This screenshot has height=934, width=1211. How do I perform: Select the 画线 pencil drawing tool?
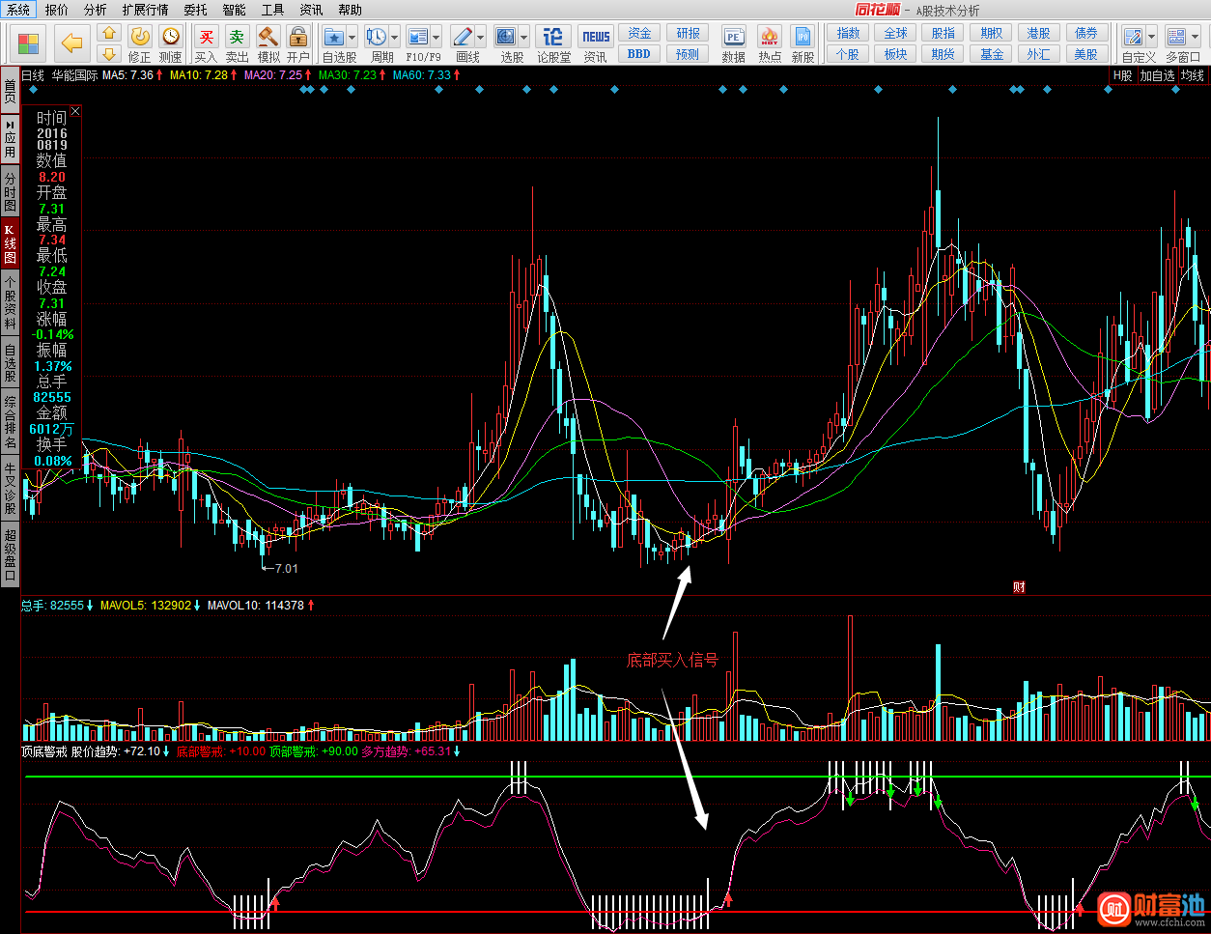(462, 37)
